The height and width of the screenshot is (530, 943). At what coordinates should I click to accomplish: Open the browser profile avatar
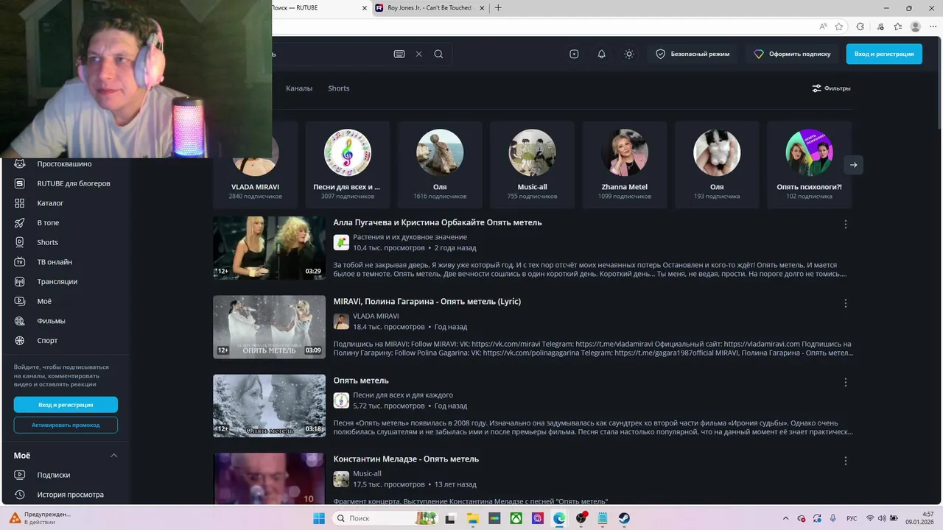coord(916,26)
